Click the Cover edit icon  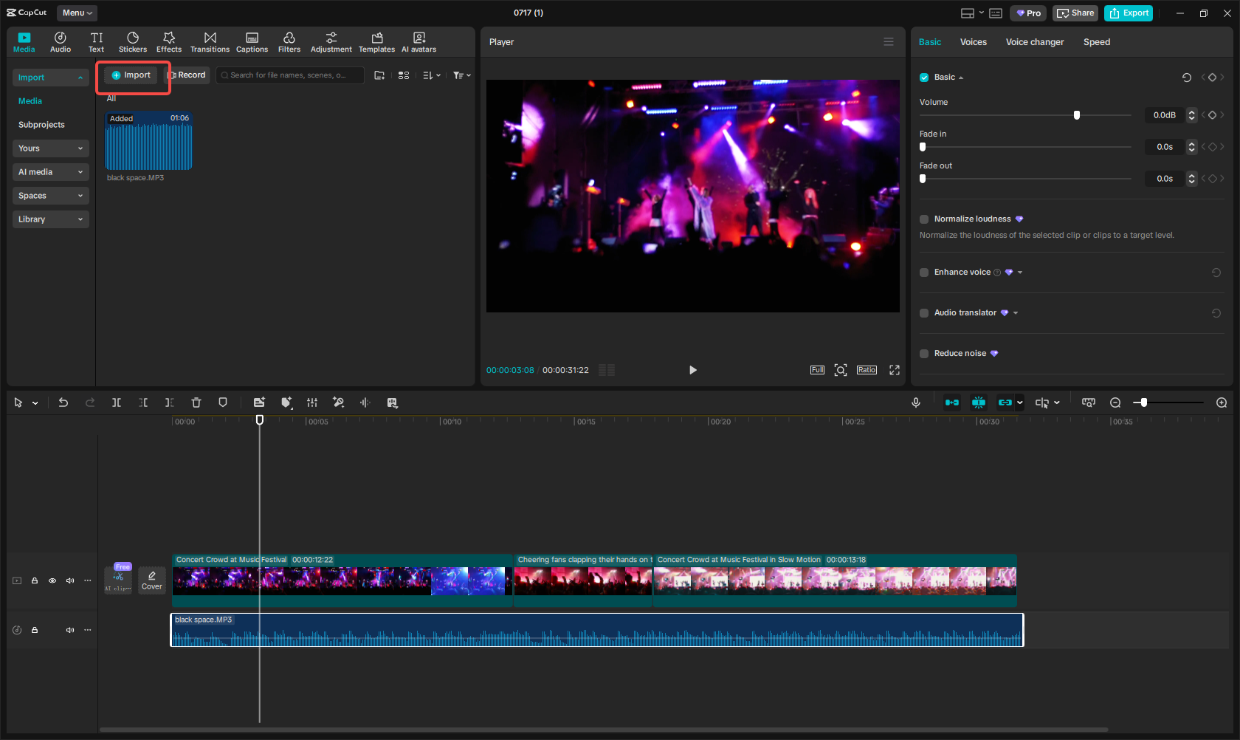[x=152, y=580]
